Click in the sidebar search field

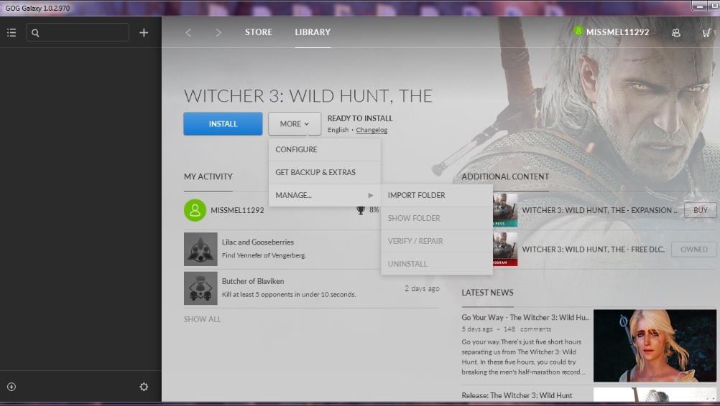(x=78, y=32)
